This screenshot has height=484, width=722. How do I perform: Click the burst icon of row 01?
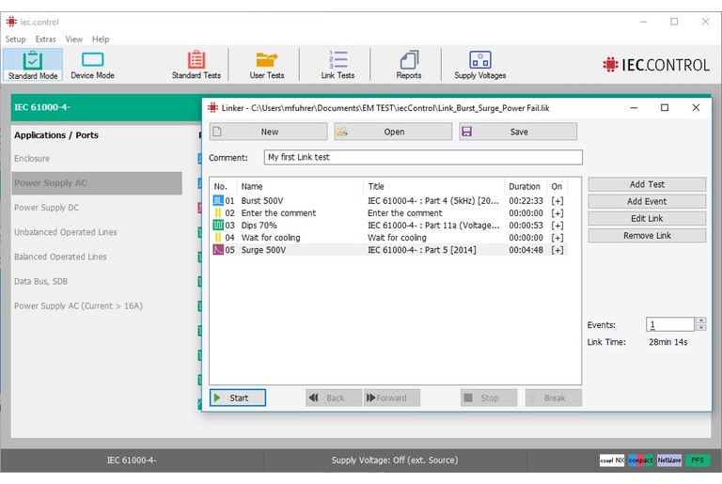(x=218, y=201)
